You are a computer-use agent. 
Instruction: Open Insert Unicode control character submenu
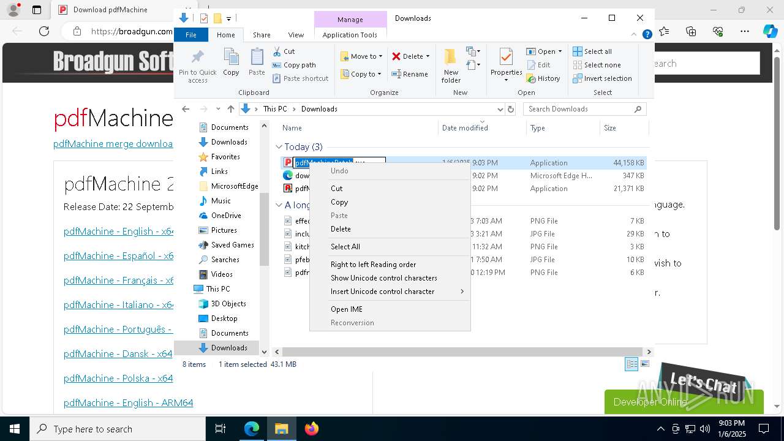(x=390, y=292)
